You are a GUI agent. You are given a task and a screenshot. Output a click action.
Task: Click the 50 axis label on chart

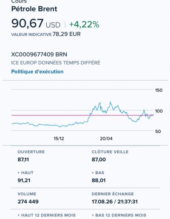pyautogui.click(x=158, y=132)
